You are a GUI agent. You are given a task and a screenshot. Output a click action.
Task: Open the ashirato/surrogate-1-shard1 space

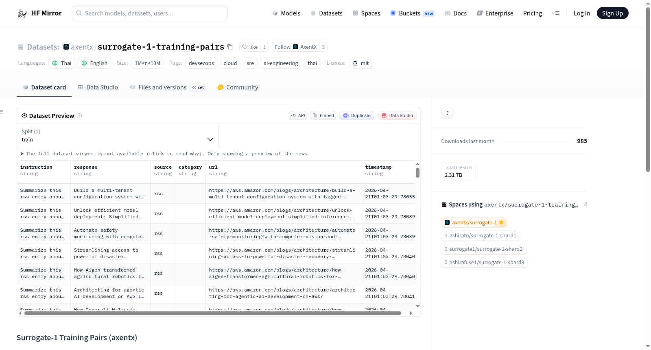pyautogui.click(x=481, y=236)
